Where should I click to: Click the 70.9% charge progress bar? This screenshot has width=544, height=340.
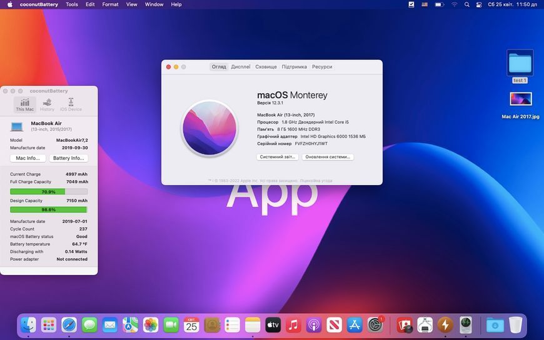[x=49, y=191]
